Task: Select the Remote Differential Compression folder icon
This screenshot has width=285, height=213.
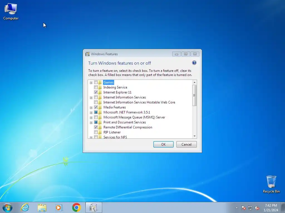Action: (100, 127)
